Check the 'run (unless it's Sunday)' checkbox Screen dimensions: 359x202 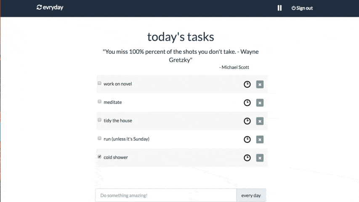point(99,138)
